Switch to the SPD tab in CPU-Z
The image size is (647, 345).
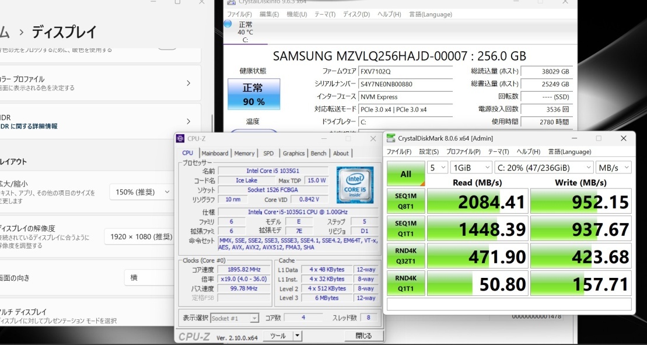pyautogui.click(x=268, y=153)
